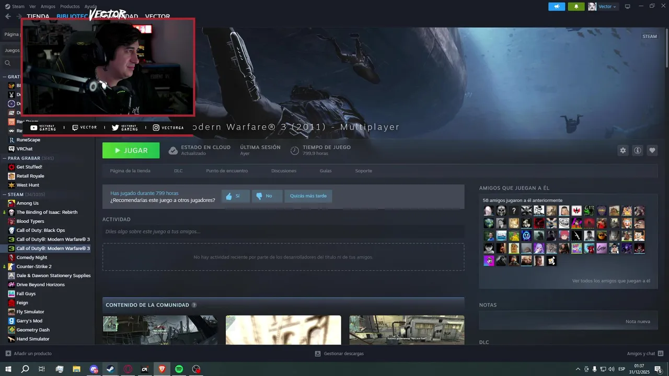Click the Steam logo in the title bar
The height and width of the screenshot is (376, 669).
[x=7, y=6]
